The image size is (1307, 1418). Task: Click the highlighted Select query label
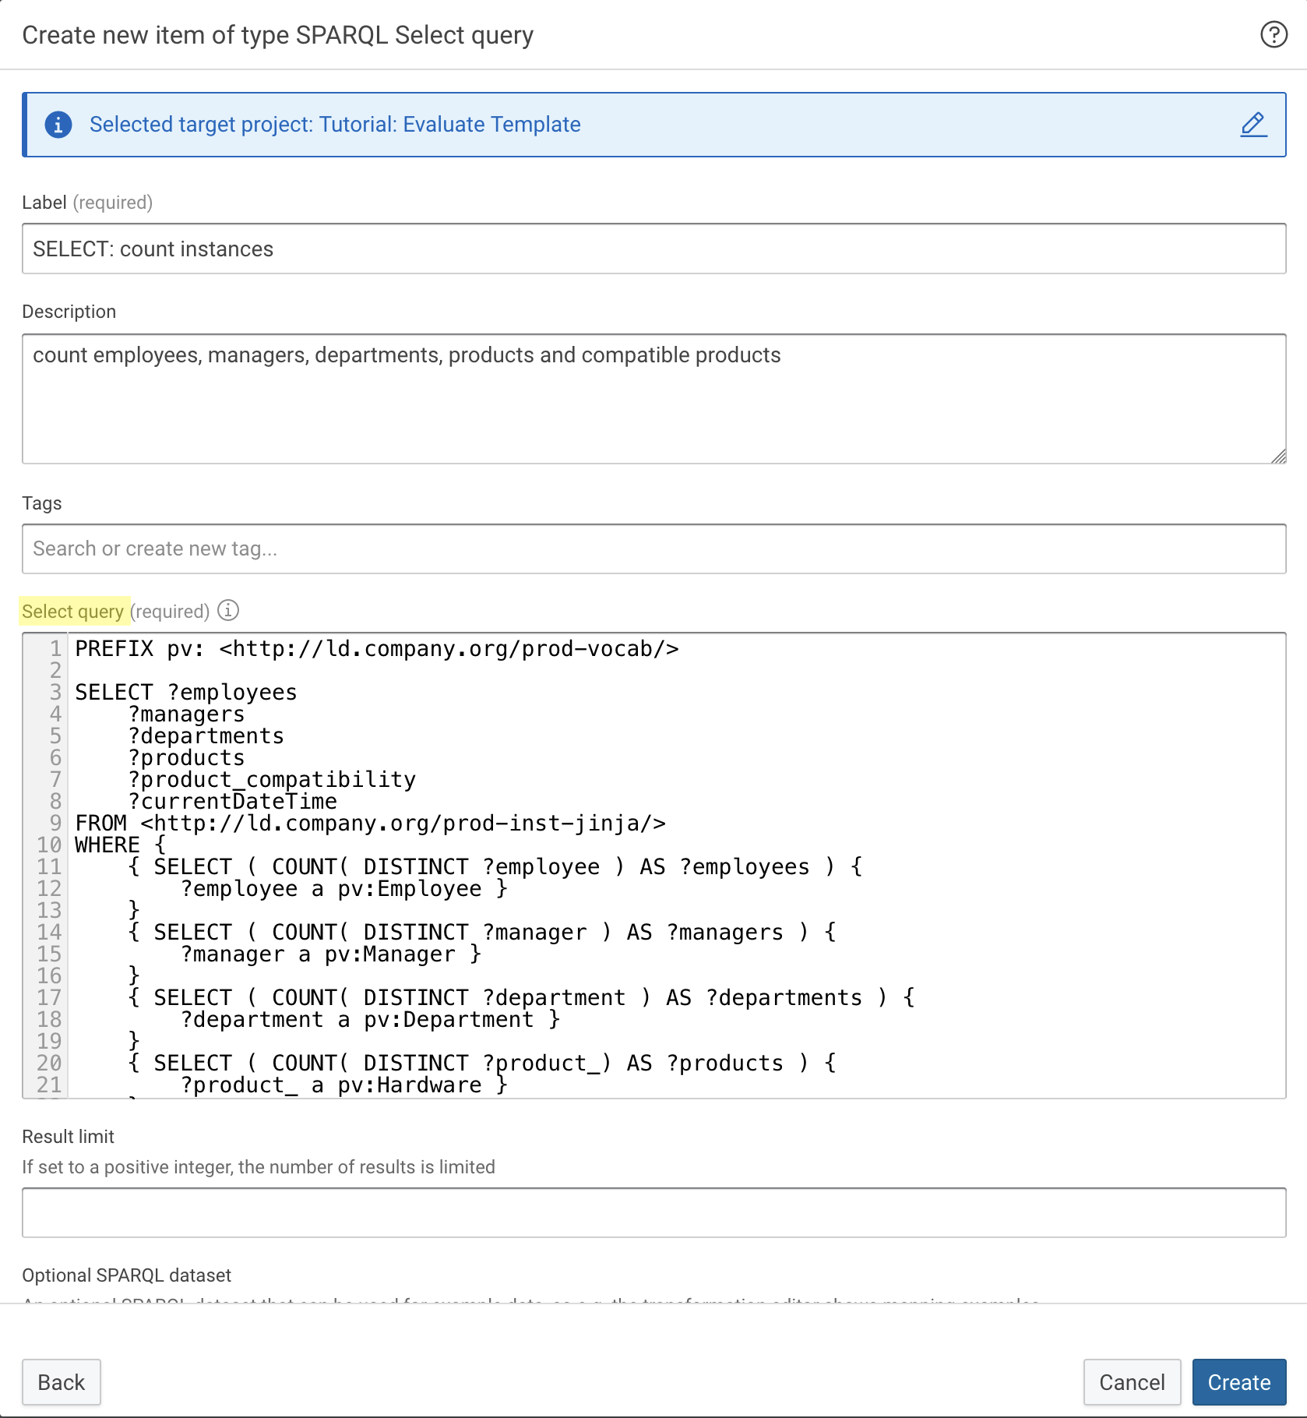[74, 611]
